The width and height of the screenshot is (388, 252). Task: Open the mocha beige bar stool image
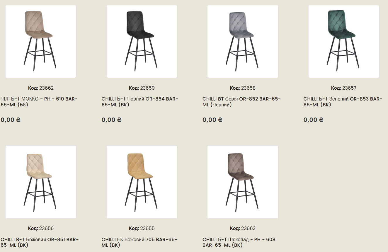(41, 41)
